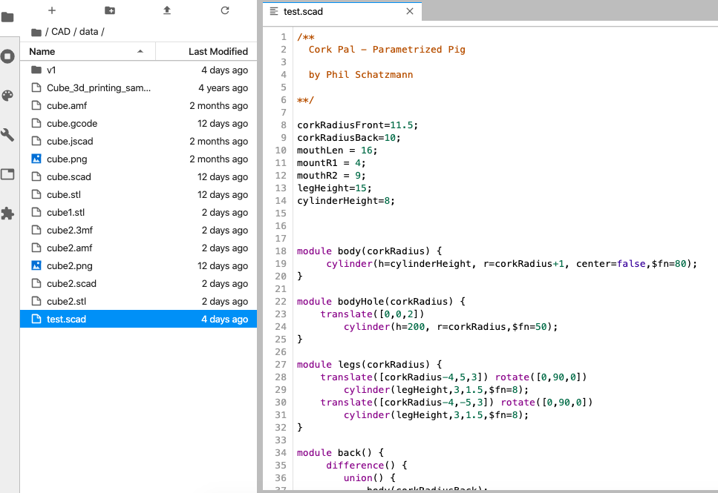Click the 'module legs(corkRadius)' line
Image resolution: width=718 pixels, height=493 pixels.
[x=369, y=365]
